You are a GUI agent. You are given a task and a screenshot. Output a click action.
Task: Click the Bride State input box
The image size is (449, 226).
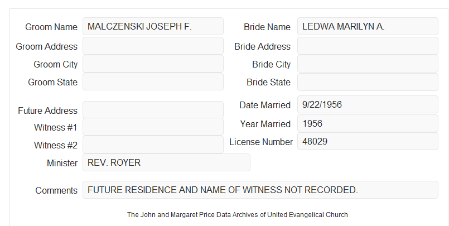368,82
